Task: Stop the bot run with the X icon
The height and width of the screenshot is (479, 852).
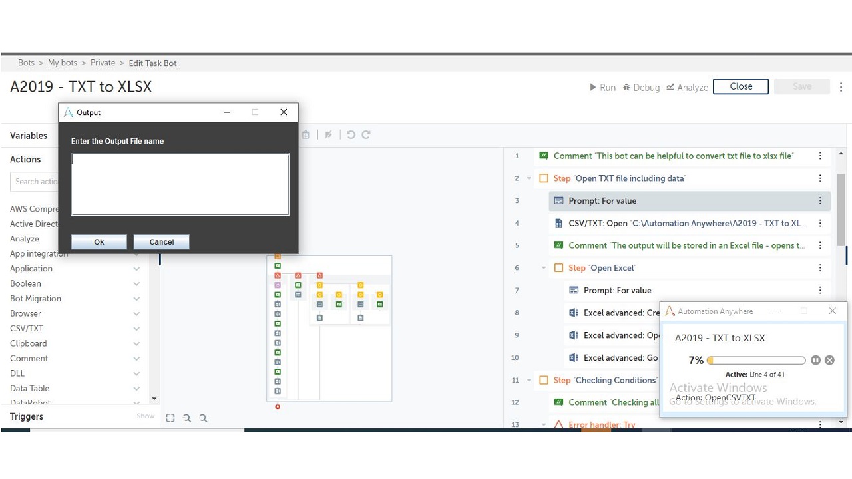Action: click(x=829, y=360)
